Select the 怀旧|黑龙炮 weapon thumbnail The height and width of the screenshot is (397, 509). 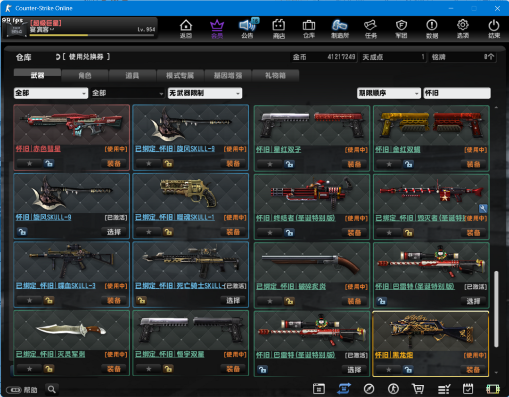click(x=431, y=331)
